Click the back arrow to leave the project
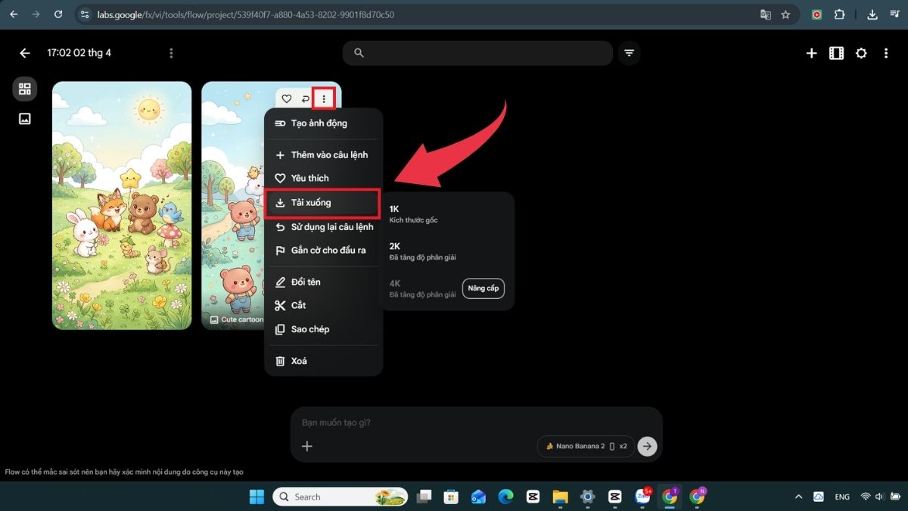The height and width of the screenshot is (511, 908). click(24, 53)
